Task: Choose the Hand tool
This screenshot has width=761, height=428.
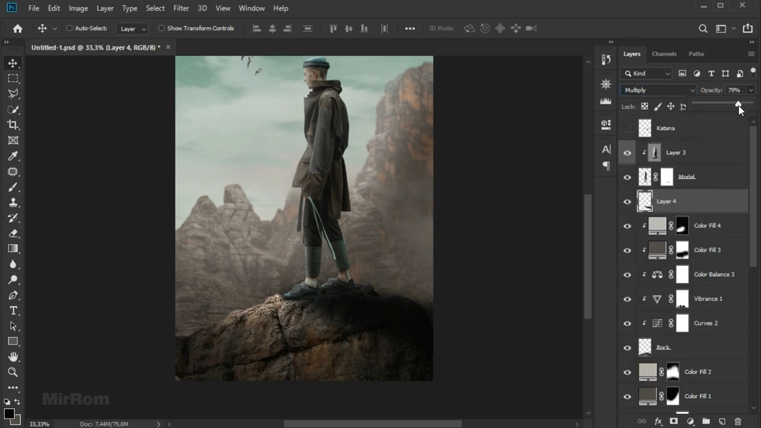Action: [x=12, y=357]
